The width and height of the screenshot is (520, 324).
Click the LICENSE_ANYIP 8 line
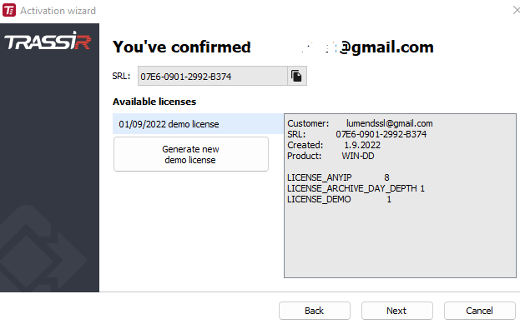(x=338, y=177)
